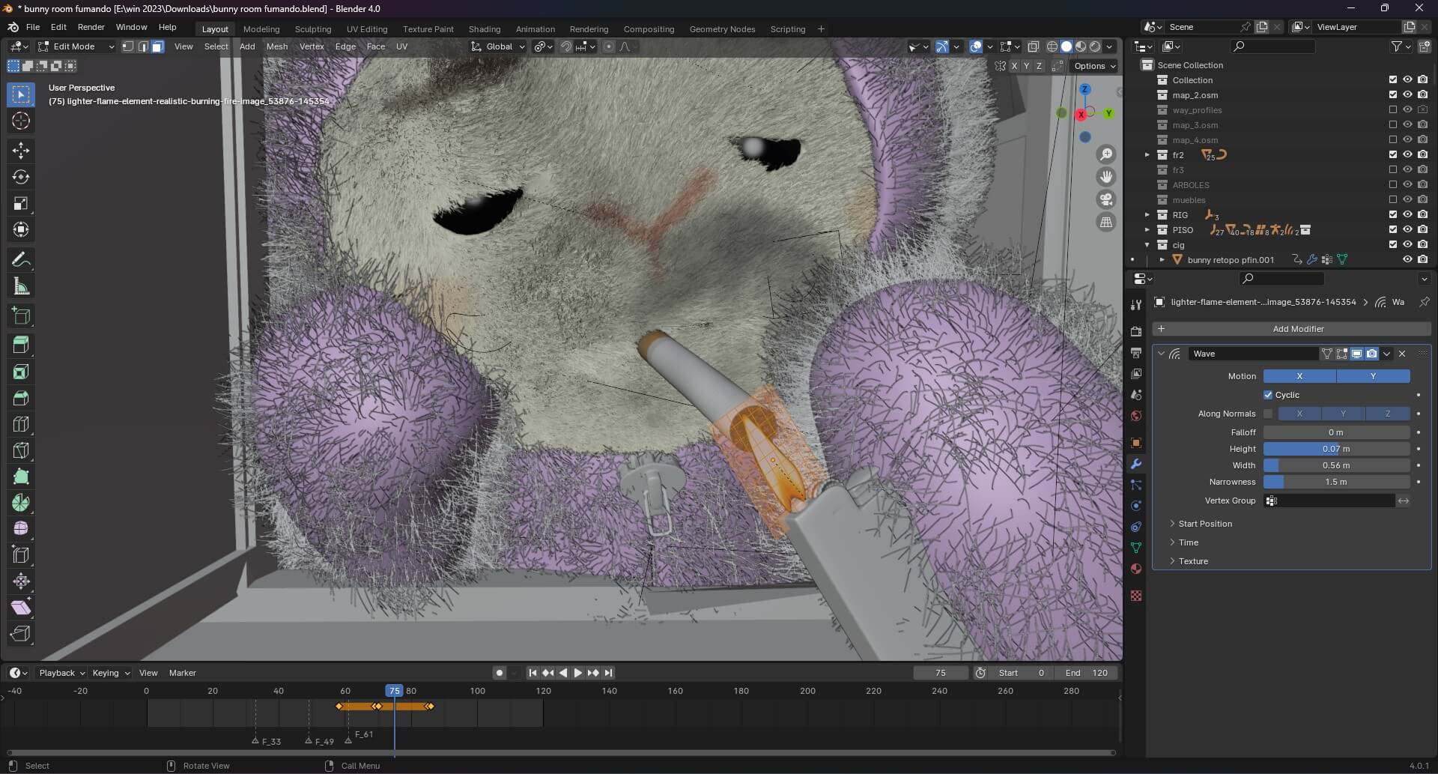Play the animation forward

tap(577, 673)
